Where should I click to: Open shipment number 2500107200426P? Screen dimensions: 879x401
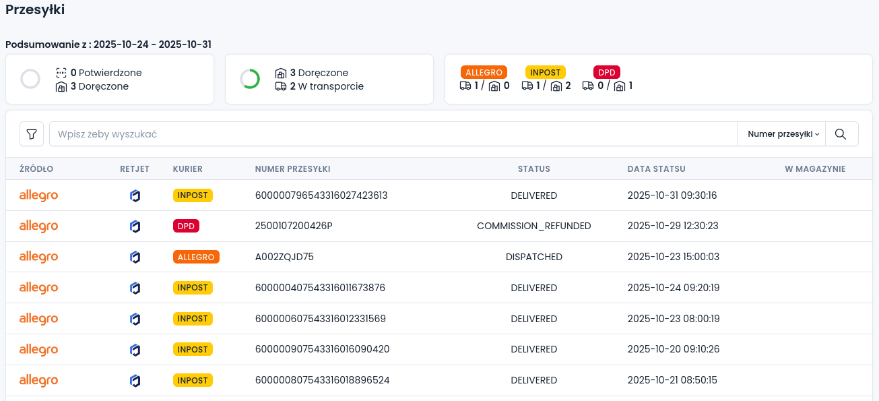point(294,226)
